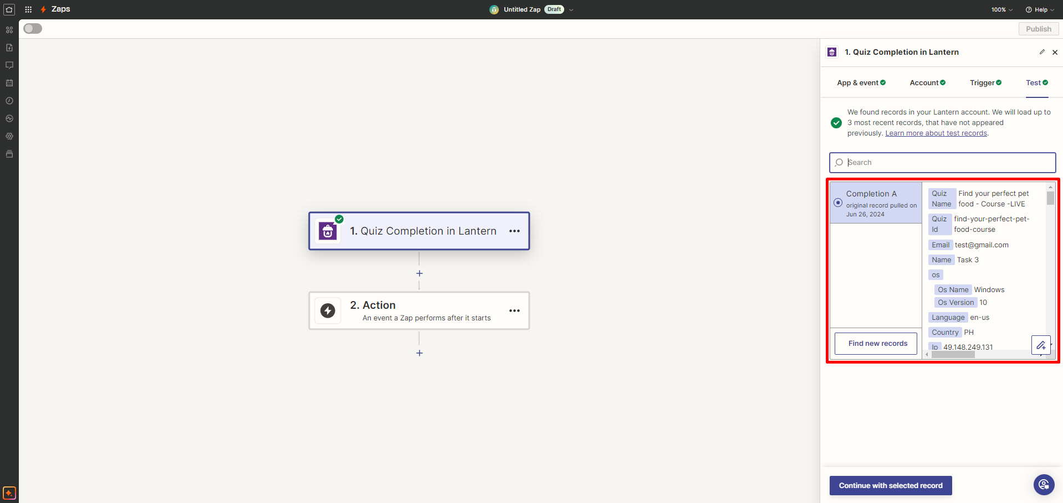Click the Language field label

[x=948, y=318]
